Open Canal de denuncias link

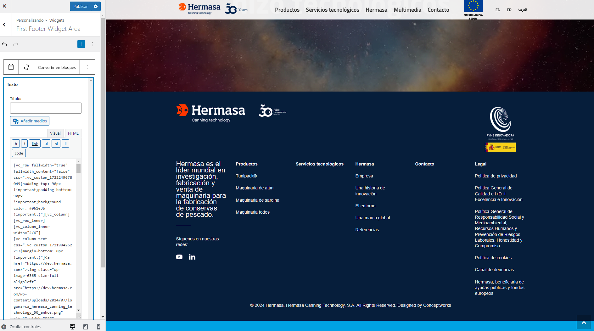(494, 270)
